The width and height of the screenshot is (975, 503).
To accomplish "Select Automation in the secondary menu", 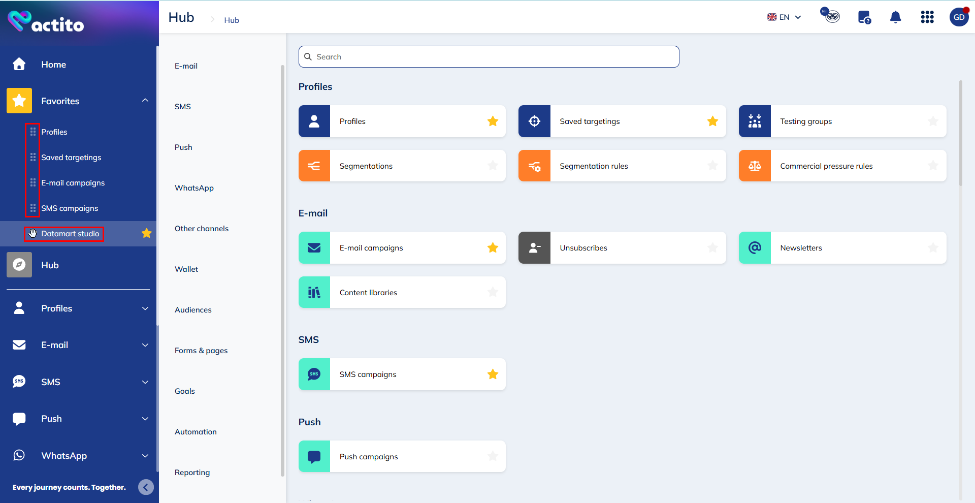I will coord(196,431).
